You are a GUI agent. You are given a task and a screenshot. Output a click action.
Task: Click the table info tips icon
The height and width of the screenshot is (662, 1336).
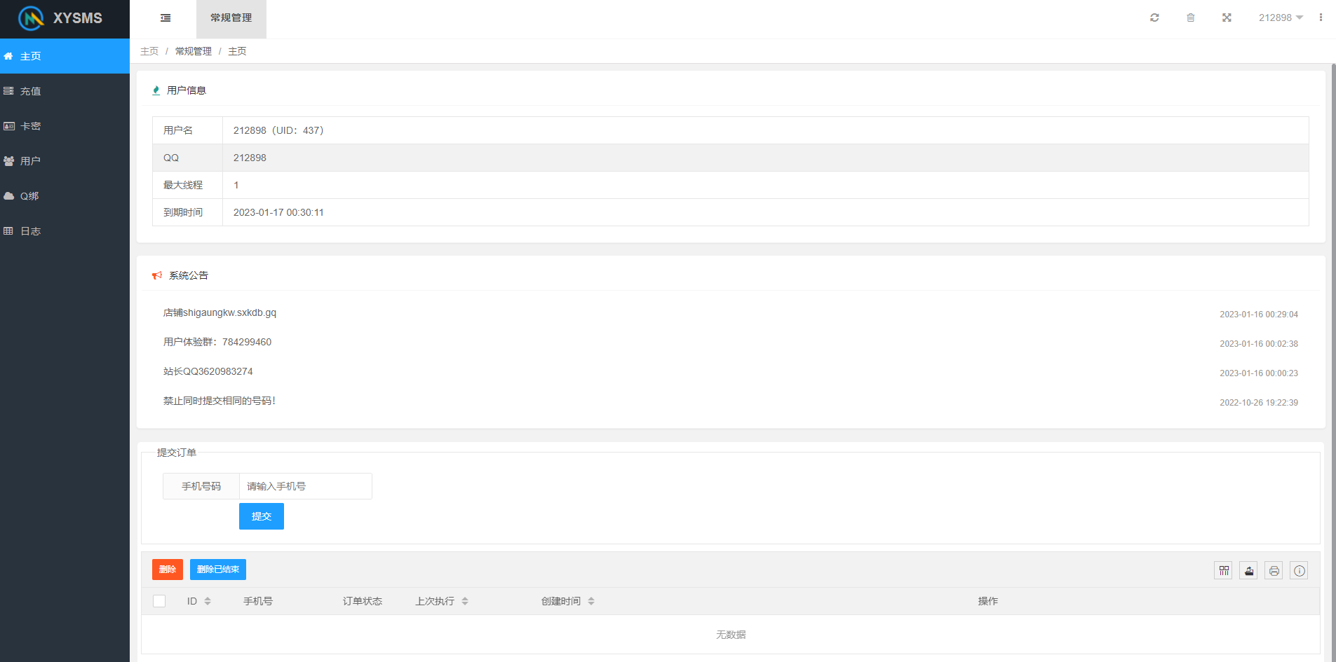1299,571
